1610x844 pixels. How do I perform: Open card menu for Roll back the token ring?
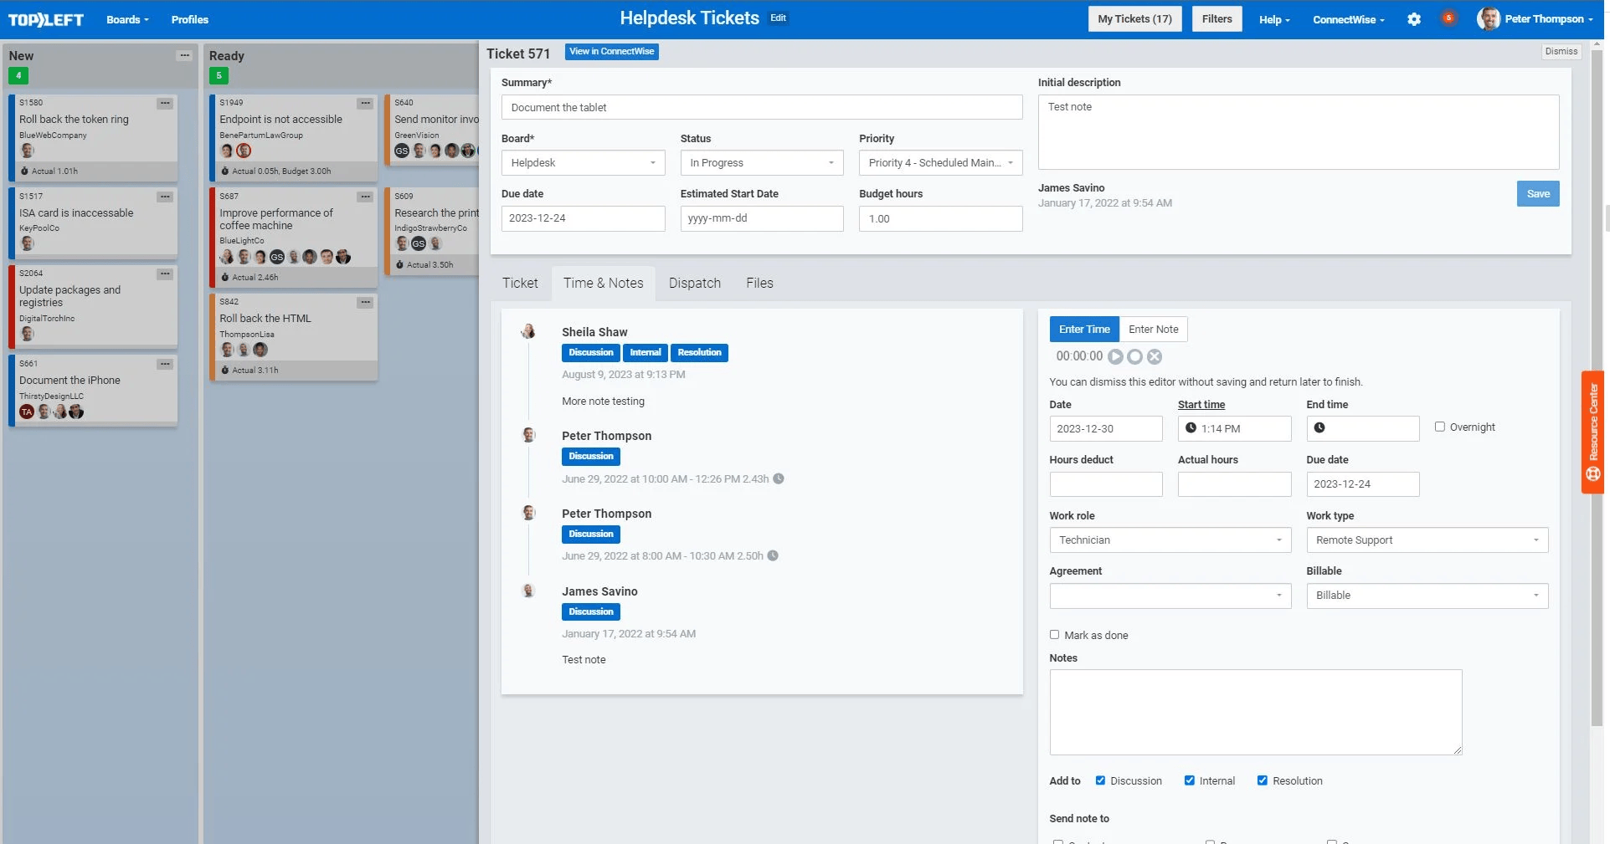[x=165, y=104]
